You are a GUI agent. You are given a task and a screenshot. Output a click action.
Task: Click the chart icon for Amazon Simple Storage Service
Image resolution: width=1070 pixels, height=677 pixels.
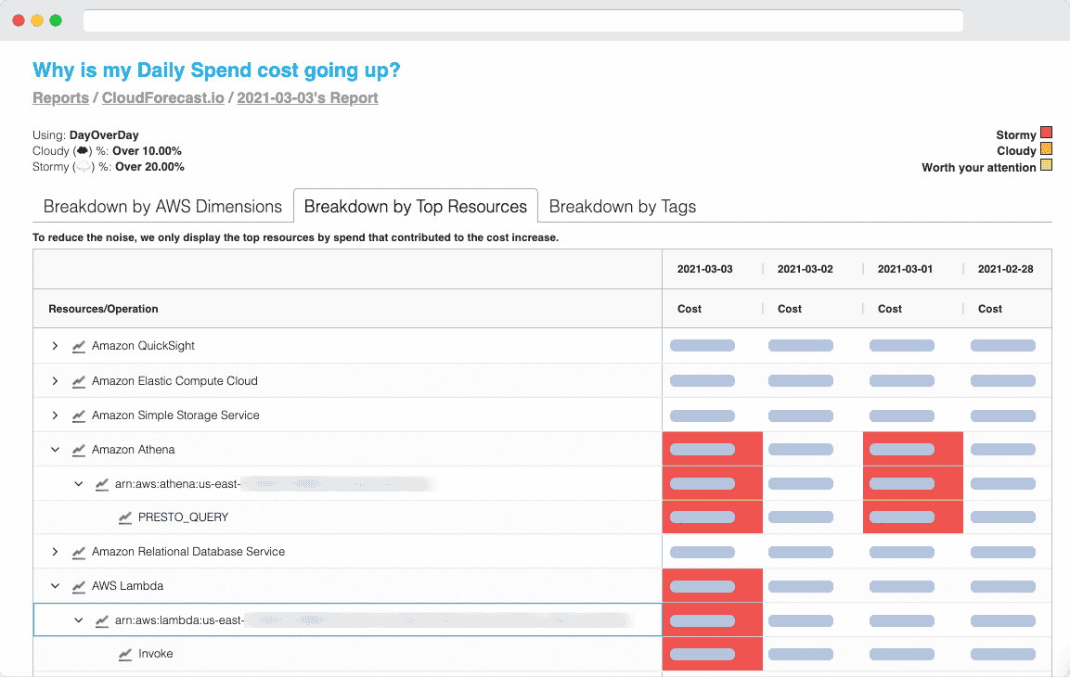(x=79, y=415)
